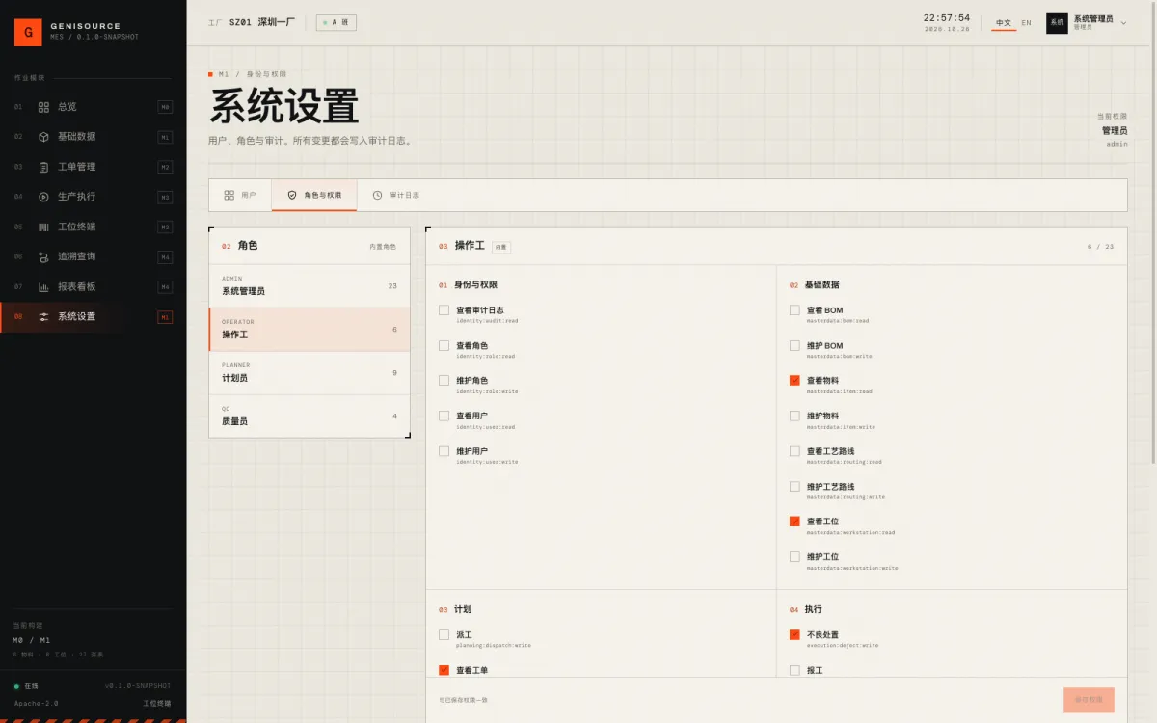Switch language to EN
Image resolution: width=1157 pixels, height=723 pixels.
point(1026,23)
